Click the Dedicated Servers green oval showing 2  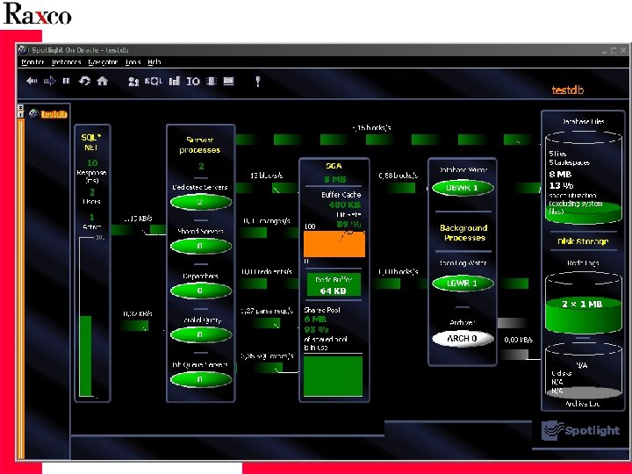pyautogui.click(x=201, y=202)
